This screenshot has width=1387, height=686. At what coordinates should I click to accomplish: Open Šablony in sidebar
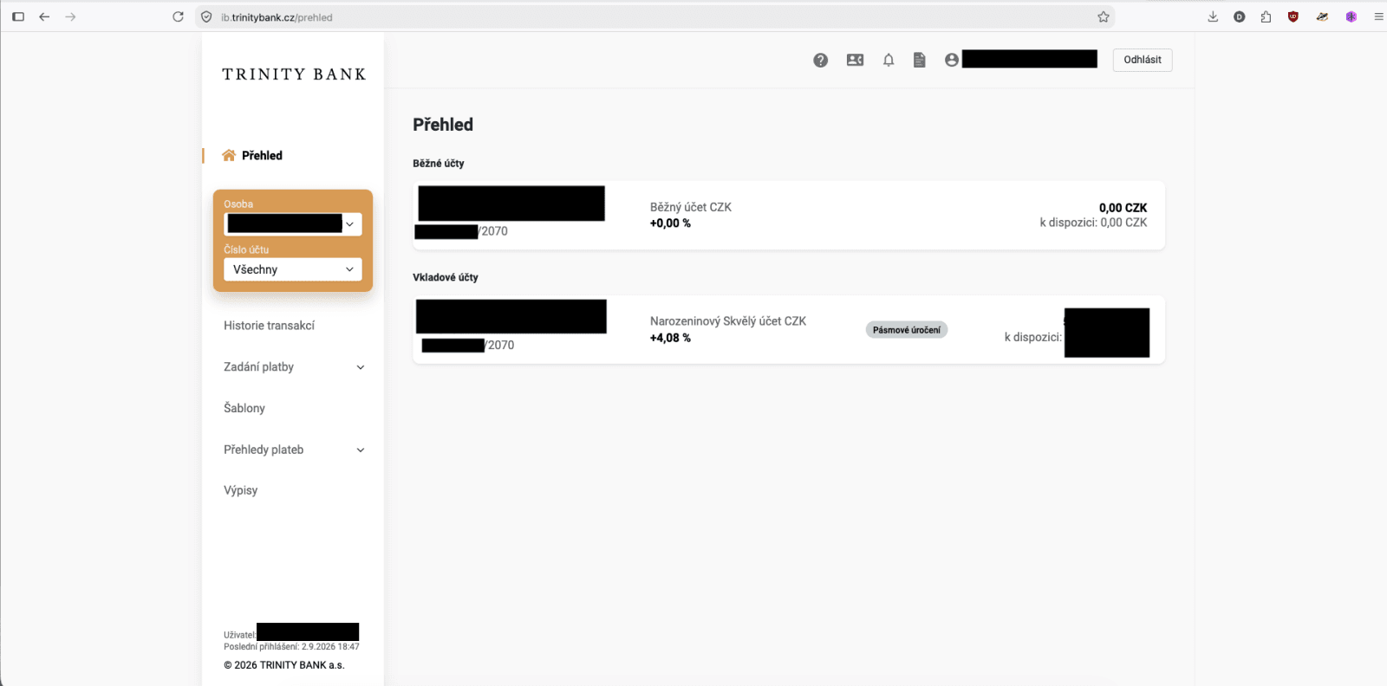[244, 408]
